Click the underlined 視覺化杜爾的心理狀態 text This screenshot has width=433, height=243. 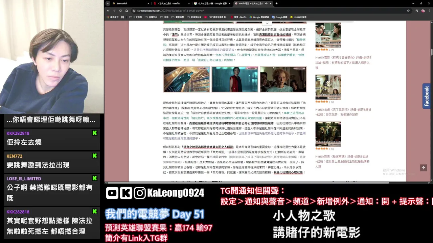pyautogui.click(x=288, y=172)
